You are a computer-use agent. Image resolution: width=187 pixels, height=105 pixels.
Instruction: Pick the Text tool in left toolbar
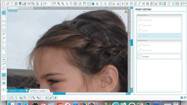(x=4, y=59)
